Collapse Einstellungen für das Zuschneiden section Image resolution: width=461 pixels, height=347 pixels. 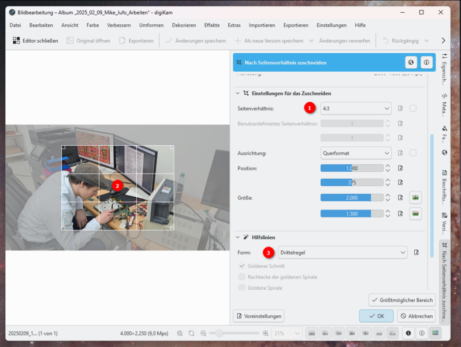pos(237,93)
